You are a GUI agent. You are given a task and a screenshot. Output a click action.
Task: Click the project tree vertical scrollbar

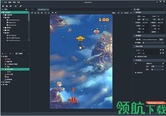point(29,16)
